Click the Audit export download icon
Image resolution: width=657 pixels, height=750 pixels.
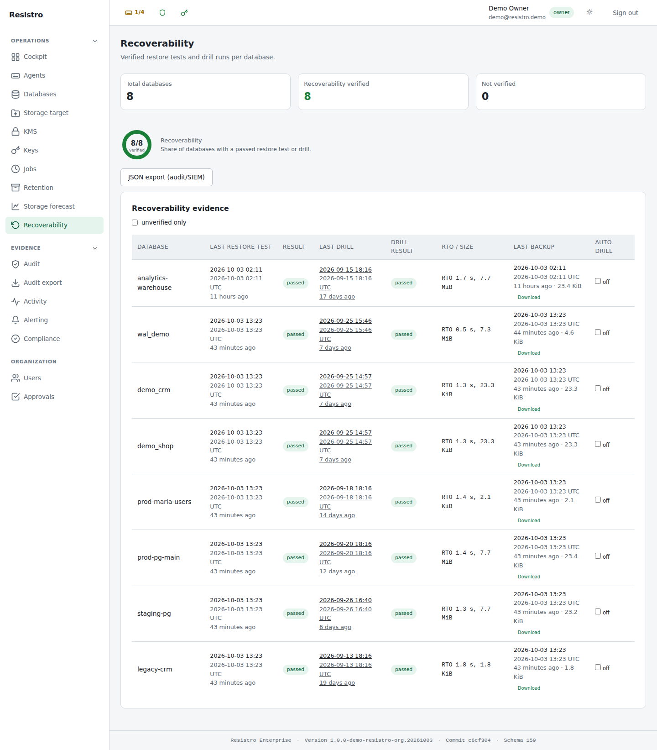pyautogui.click(x=16, y=283)
